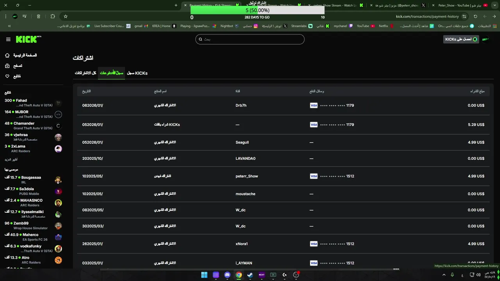
Task: Click the volume icon in system tray
Action: tap(479, 275)
